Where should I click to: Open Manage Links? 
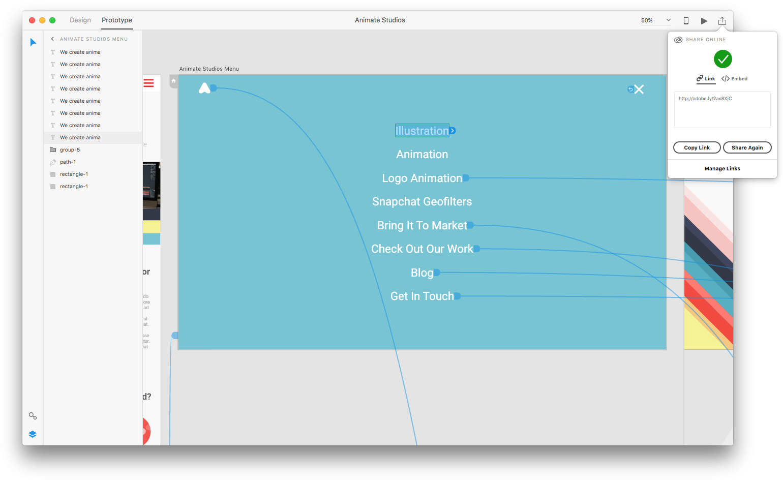[x=722, y=169]
